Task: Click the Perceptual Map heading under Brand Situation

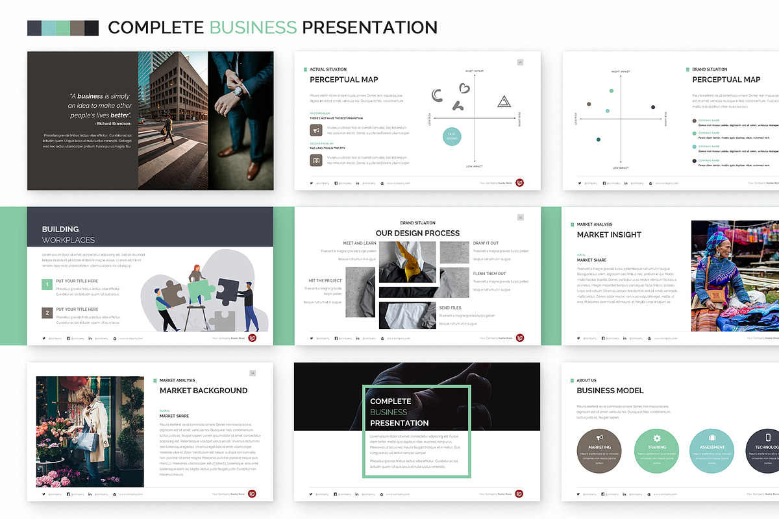Action: coord(726,80)
